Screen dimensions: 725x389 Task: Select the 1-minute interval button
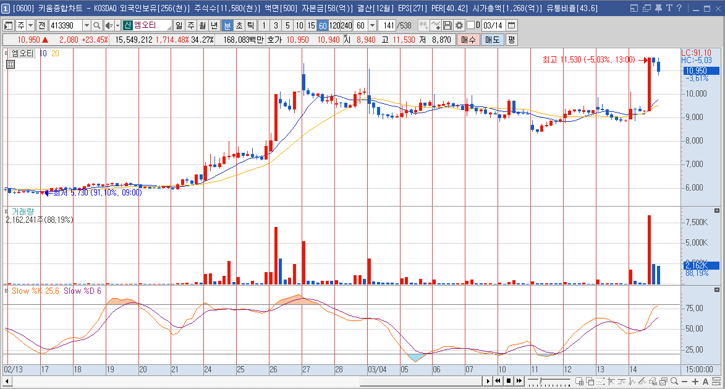point(264,25)
